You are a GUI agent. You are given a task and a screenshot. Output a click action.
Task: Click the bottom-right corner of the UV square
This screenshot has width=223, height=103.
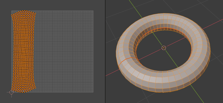pos(93,92)
